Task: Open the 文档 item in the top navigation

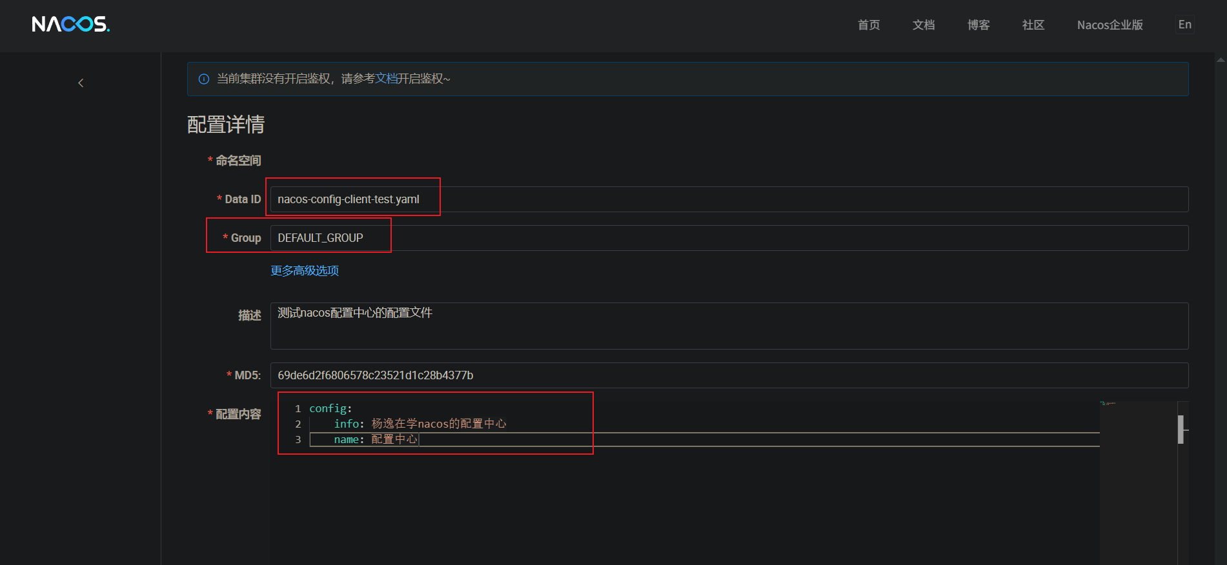Action: (923, 25)
